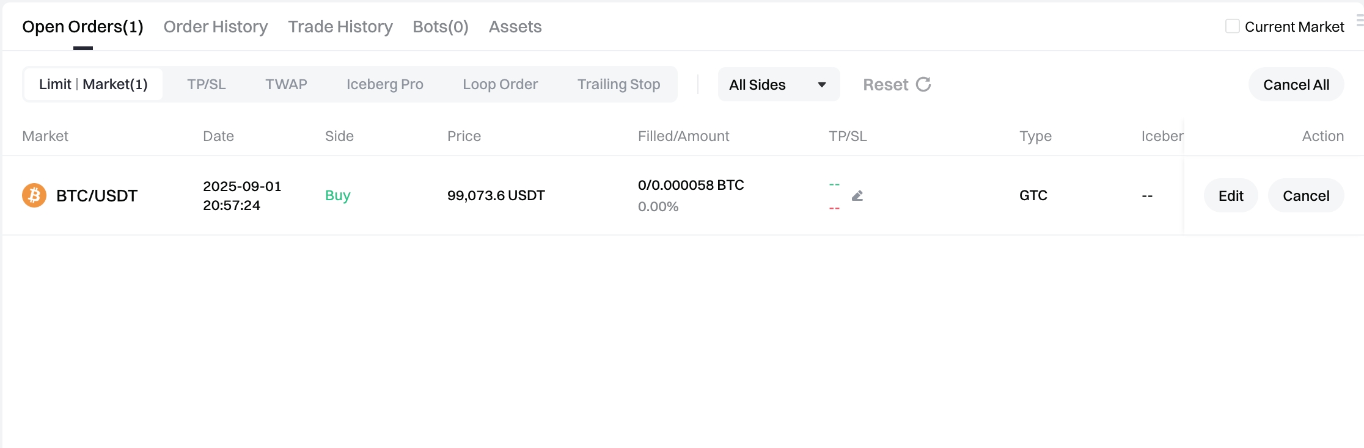The width and height of the screenshot is (1364, 448).
Task: Show Loop Order list
Action: tap(501, 84)
